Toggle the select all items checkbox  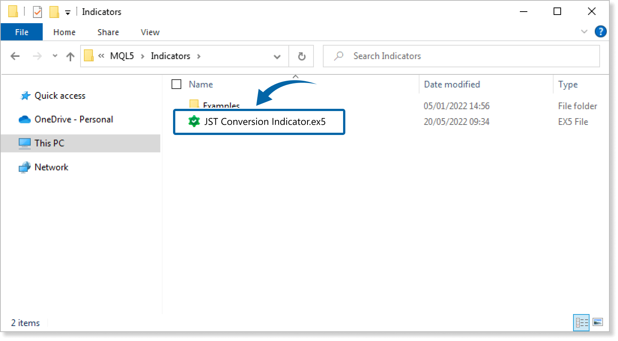176,85
